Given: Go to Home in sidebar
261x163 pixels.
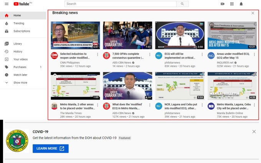Looking at the screenshot, I should point(23,15).
